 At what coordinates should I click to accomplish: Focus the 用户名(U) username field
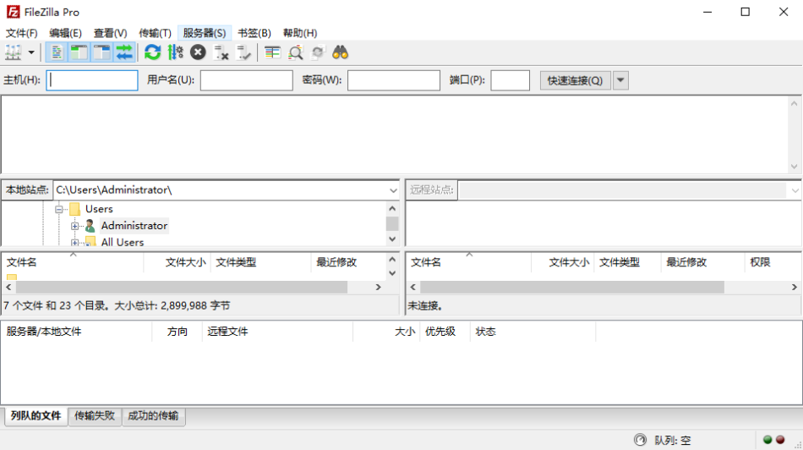tap(246, 80)
